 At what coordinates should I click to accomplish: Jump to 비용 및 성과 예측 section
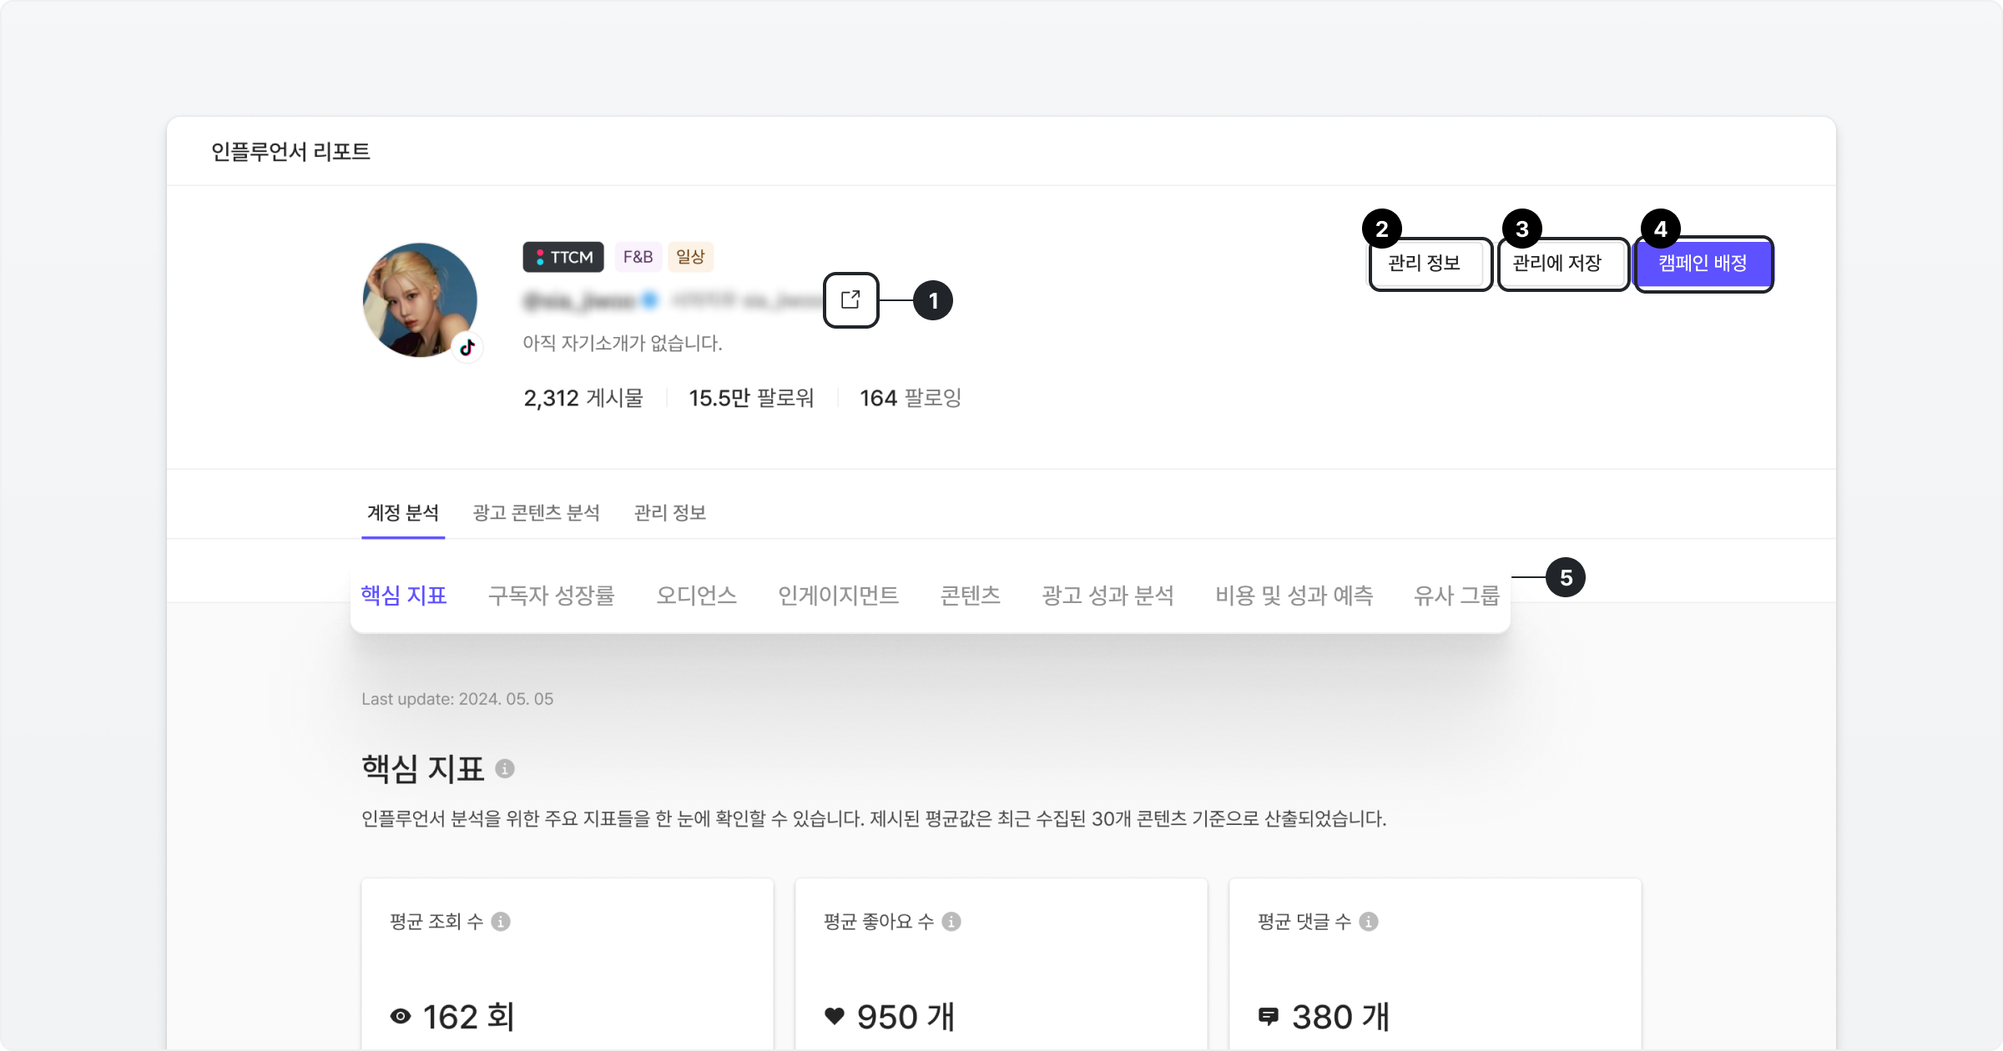click(x=1294, y=596)
